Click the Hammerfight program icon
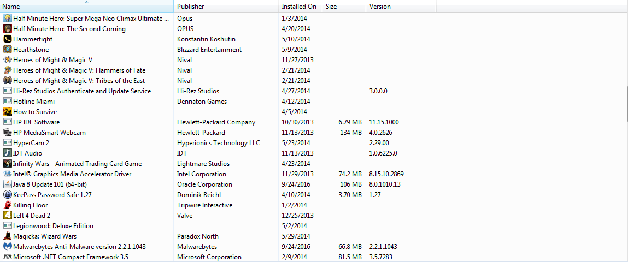Screen dimensions: 628x262 tap(7, 39)
